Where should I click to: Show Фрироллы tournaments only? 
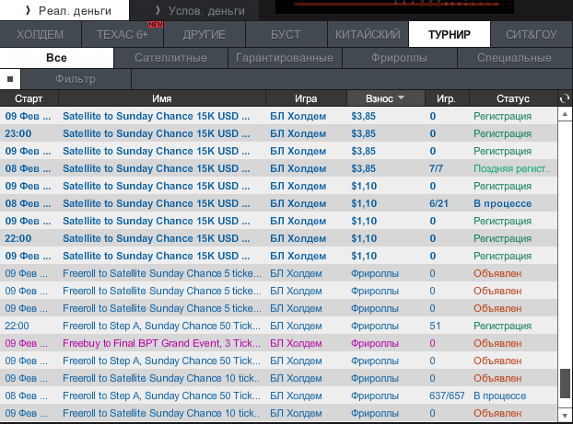pos(399,58)
